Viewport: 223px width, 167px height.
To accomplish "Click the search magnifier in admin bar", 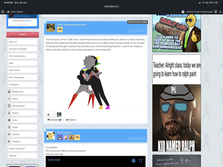I will [x=220, y=12].
